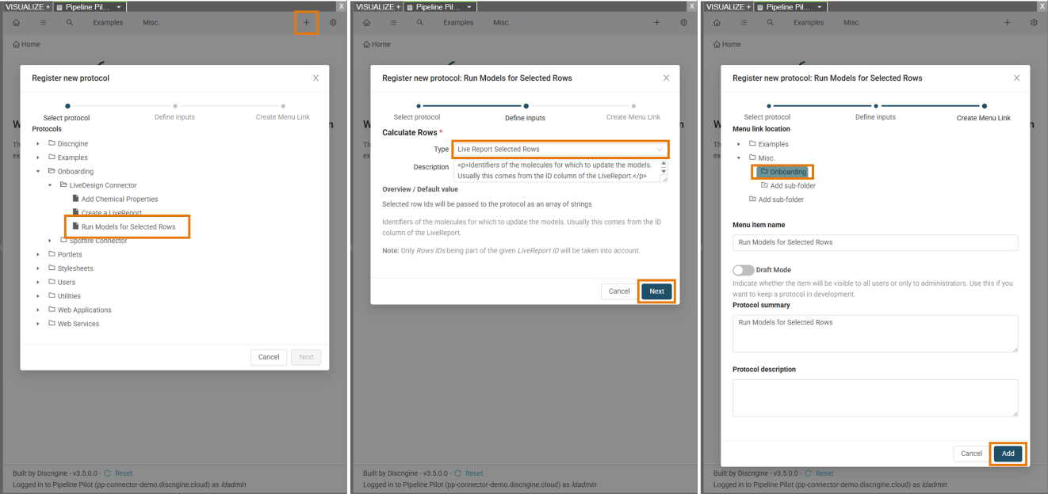Click search magnifier above the Select protocol dialog
The height and width of the screenshot is (494, 1048).
click(x=70, y=22)
